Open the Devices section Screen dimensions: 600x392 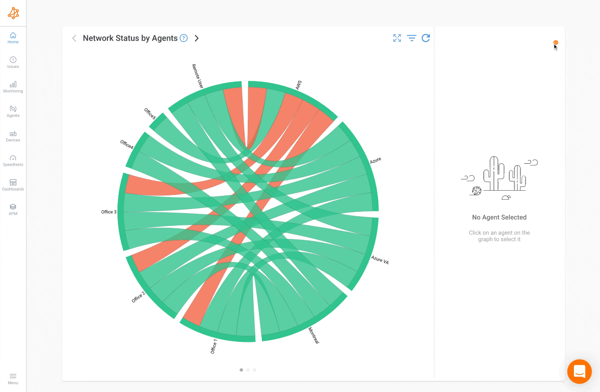point(13,136)
